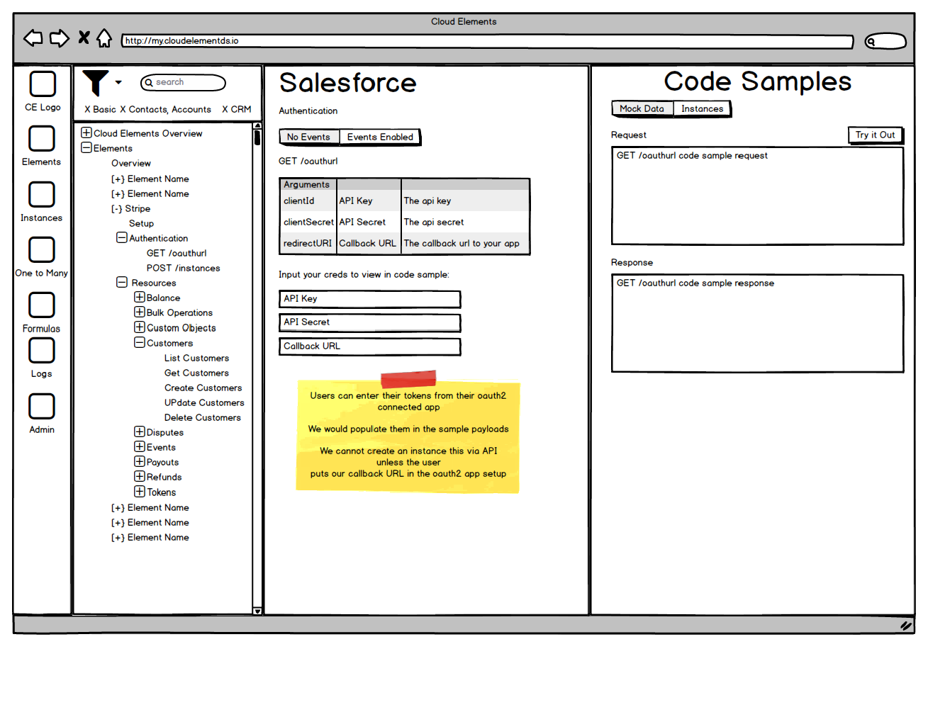928x717 pixels.
Task: Click the Request code sample box
Action: click(758, 196)
